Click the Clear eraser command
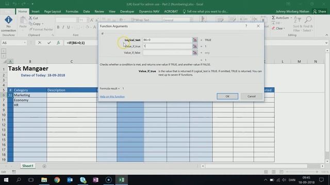This screenshot has width=330, height=185. click(x=277, y=28)
